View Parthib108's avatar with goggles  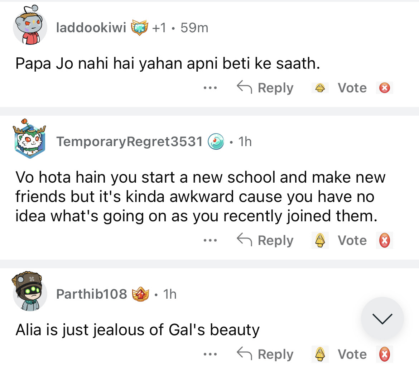coord(30,291)
